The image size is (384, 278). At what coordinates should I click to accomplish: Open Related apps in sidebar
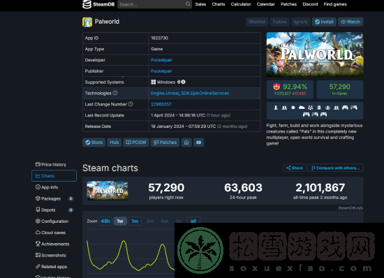[52, 267]
